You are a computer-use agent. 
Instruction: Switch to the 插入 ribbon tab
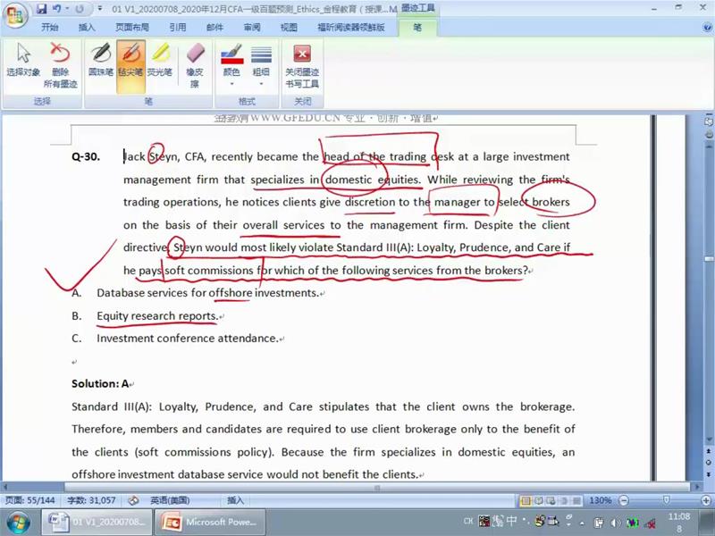[x=87, y=28]
